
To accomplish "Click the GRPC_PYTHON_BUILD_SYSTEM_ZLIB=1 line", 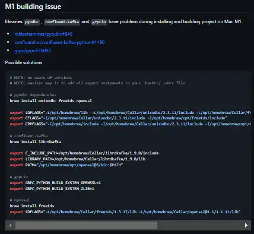I will pos(52,189).
